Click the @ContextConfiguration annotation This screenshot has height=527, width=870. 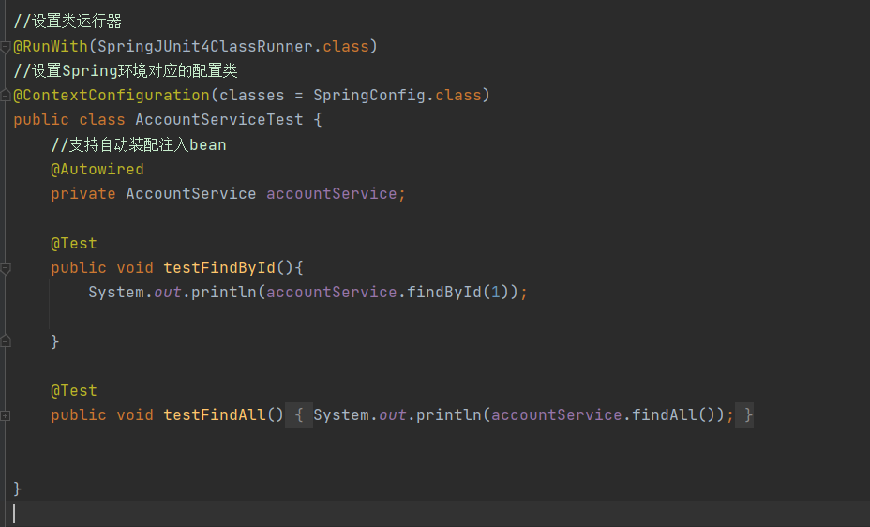[112, 96]
